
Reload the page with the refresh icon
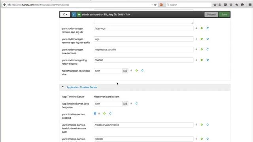coord(155,5)
